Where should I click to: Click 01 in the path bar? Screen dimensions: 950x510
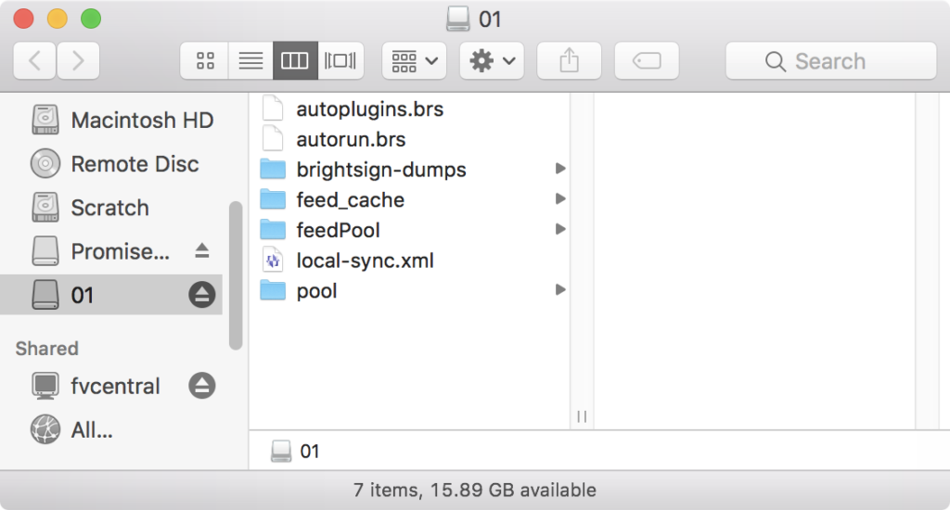click(x=296, y=452)
